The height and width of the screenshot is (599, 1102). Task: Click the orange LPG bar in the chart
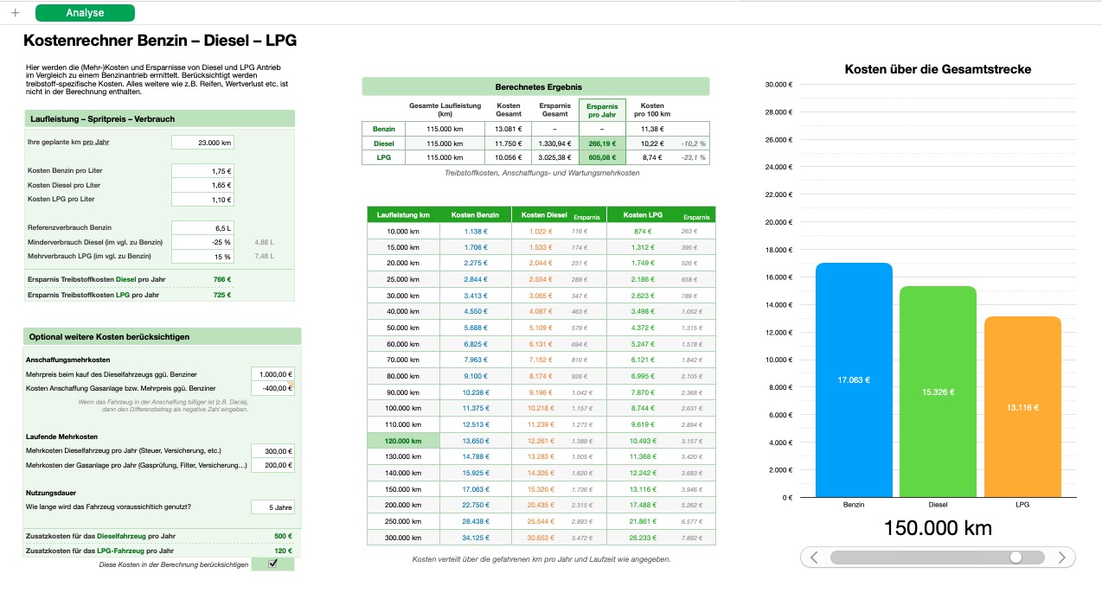(1024, 406)
